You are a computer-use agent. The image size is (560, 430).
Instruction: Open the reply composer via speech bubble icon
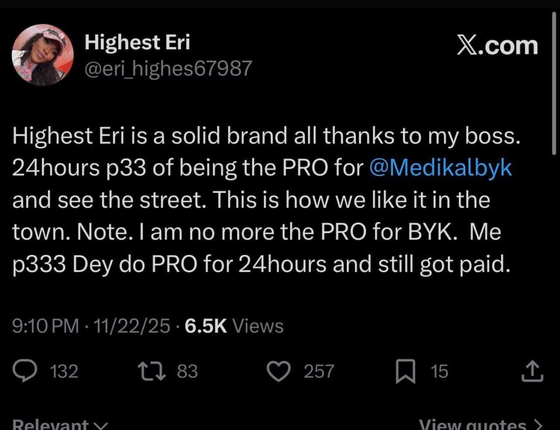(26, 371)
